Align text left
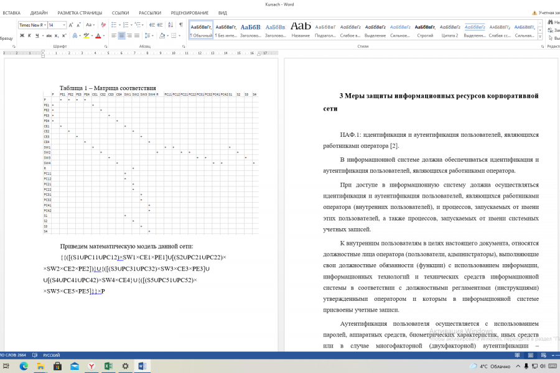Image resolution: width=560 pixels, height=373 pixels. click(x=114, y=35)
